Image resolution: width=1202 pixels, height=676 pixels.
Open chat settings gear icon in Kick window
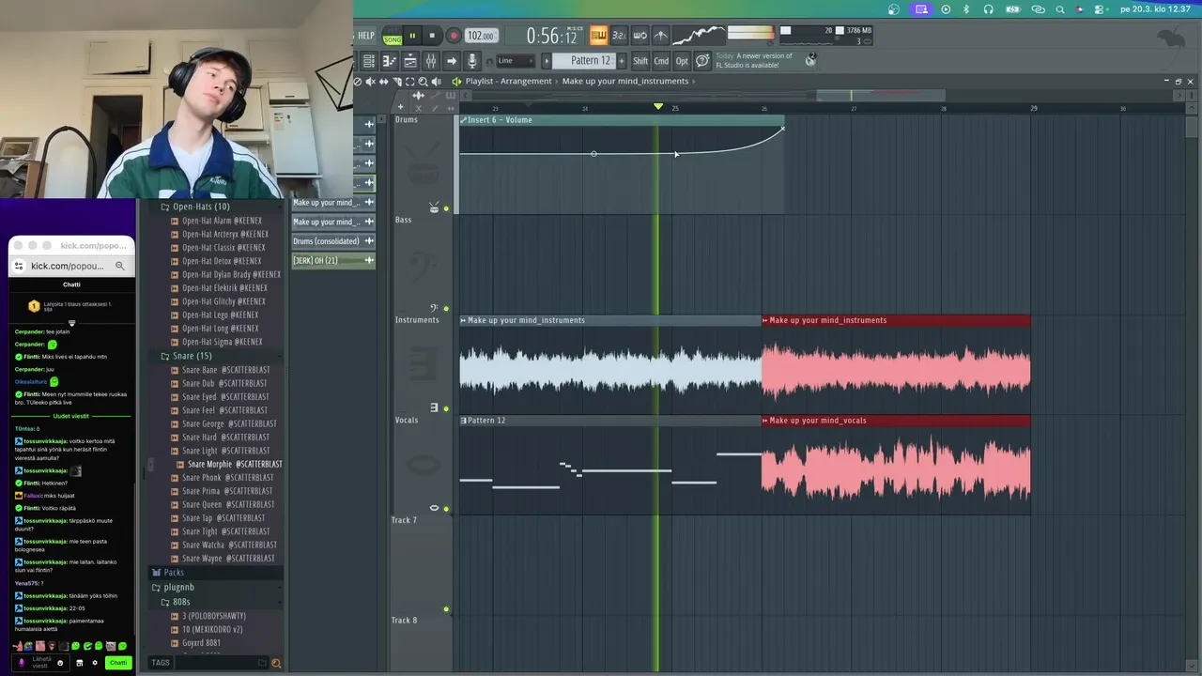click(94, 663)
